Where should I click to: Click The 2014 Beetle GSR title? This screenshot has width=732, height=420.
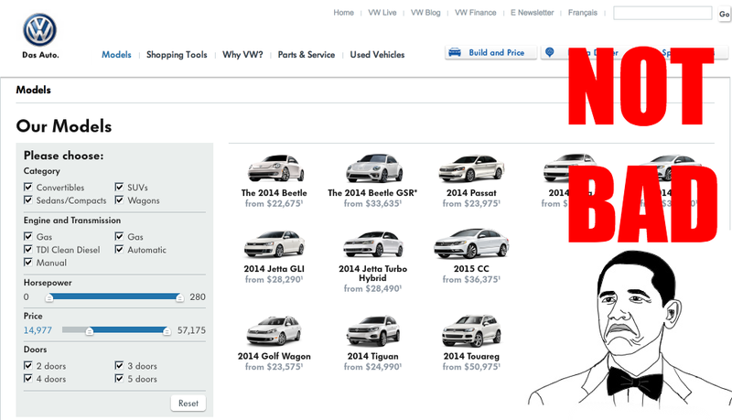tap(372, 193)
